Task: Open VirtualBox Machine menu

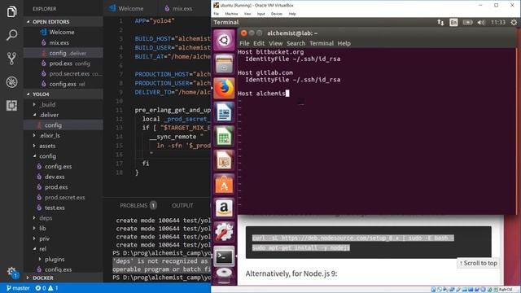Action: coord(231,14)
